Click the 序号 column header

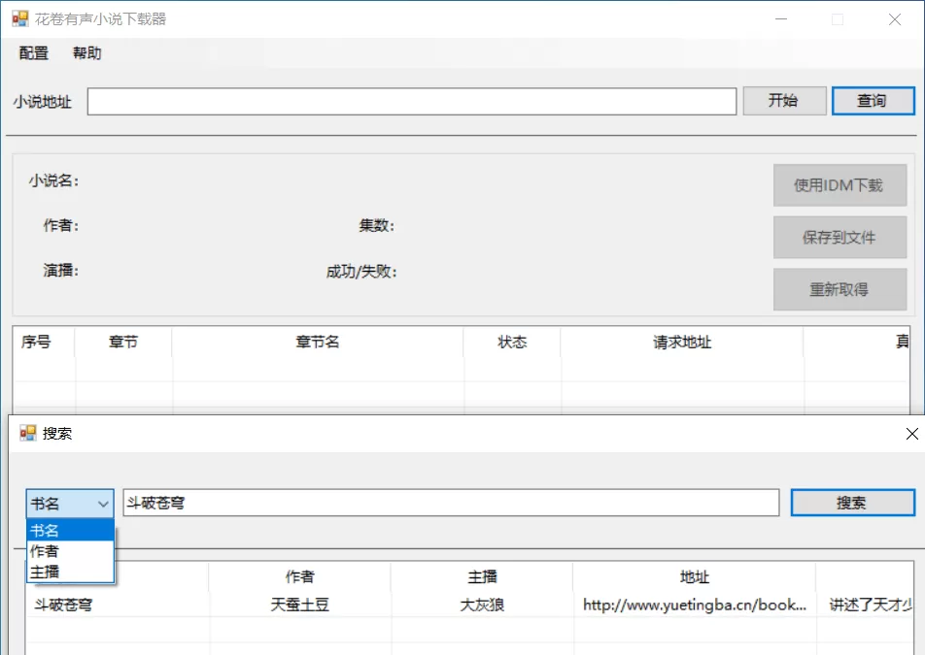[x=44, y=343]
